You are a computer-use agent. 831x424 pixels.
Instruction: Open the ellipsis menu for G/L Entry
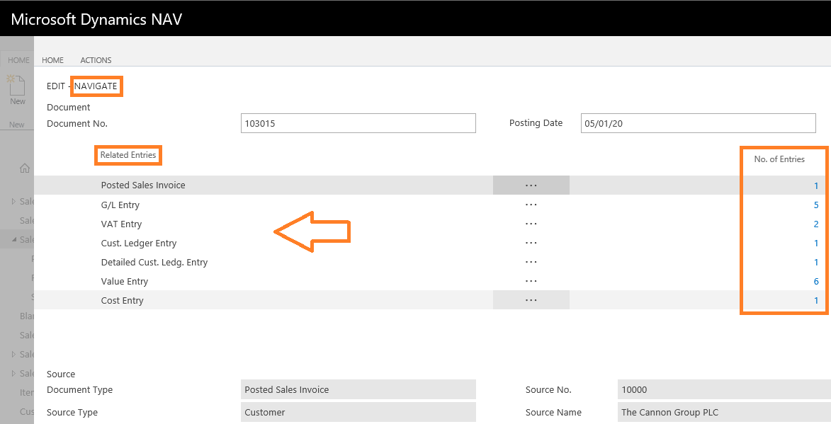click(x=531, y=205)
